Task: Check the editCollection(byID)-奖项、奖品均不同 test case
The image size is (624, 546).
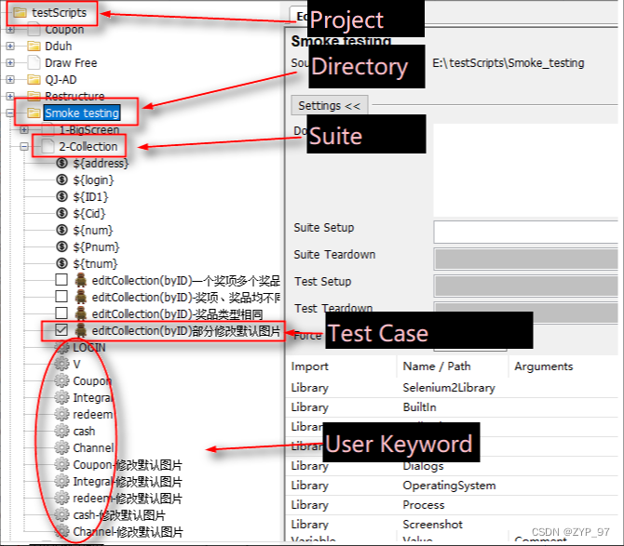Action: [61, 297]
